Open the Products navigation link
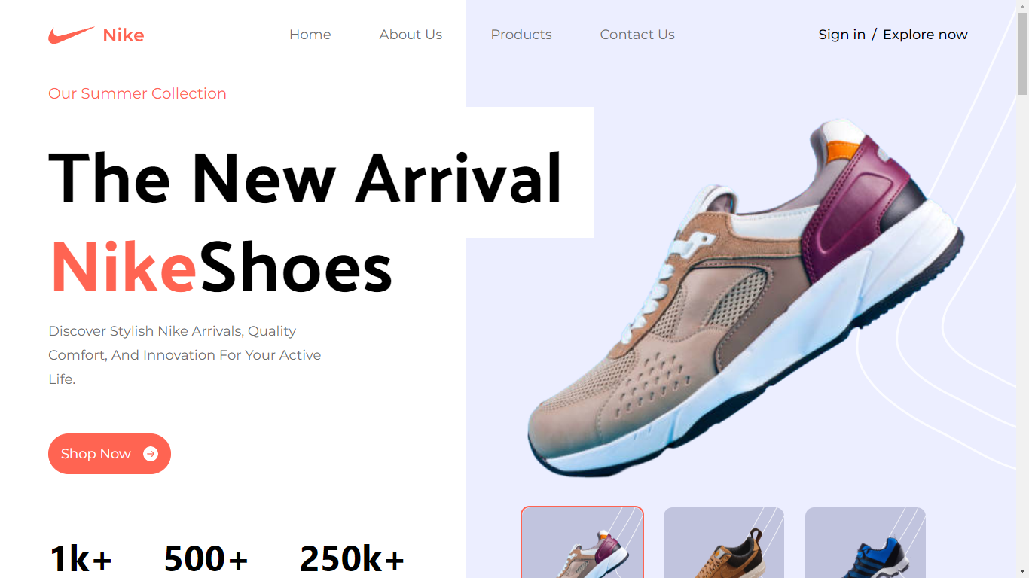 tap(521, 35)
